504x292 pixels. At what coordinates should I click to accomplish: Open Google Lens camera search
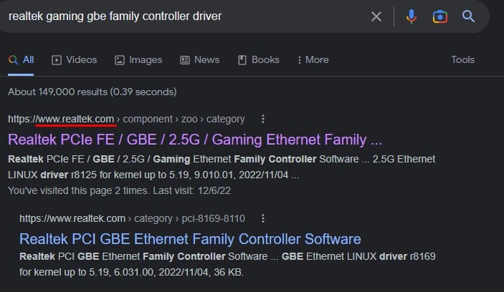click(x=439, y=16)
